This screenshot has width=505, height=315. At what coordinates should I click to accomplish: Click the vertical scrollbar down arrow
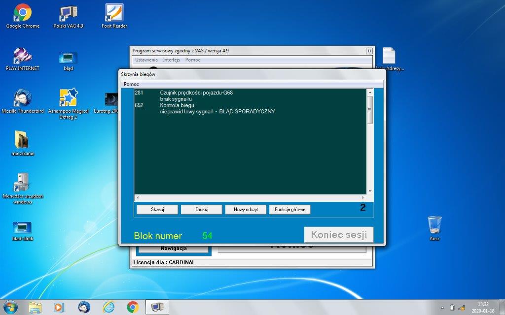(x=370, y=191)
